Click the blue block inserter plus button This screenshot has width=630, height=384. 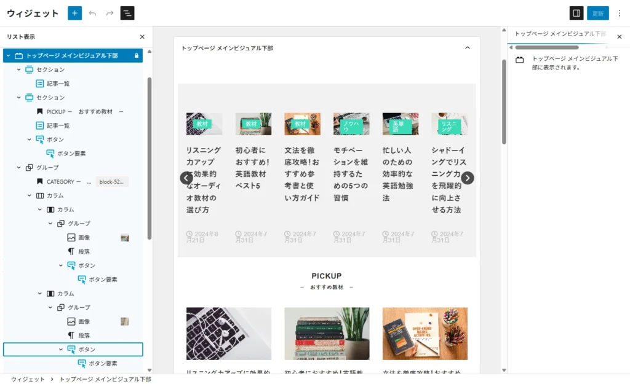tap(74, 13)
